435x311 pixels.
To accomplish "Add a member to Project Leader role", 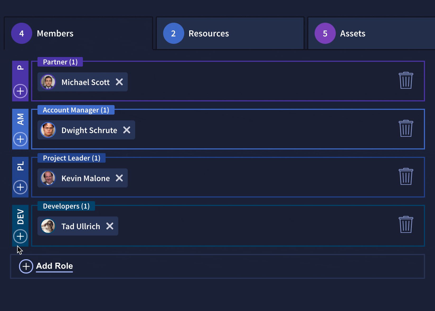I will pos(20,187).
